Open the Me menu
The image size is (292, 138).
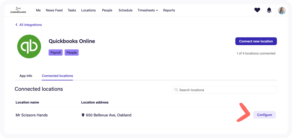[38, 10]
